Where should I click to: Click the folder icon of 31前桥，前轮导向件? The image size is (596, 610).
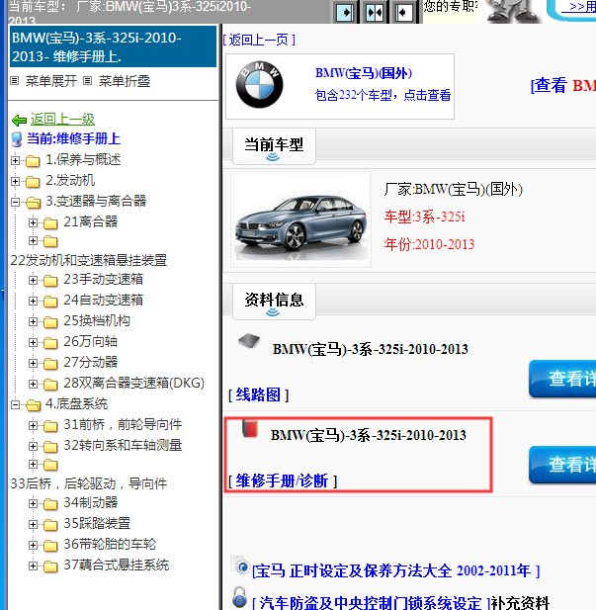[x=50, y=425]
